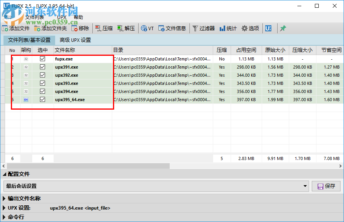Uncheck the upx394.exe checkbox
The image size is (344, 222).
(43, 91)
